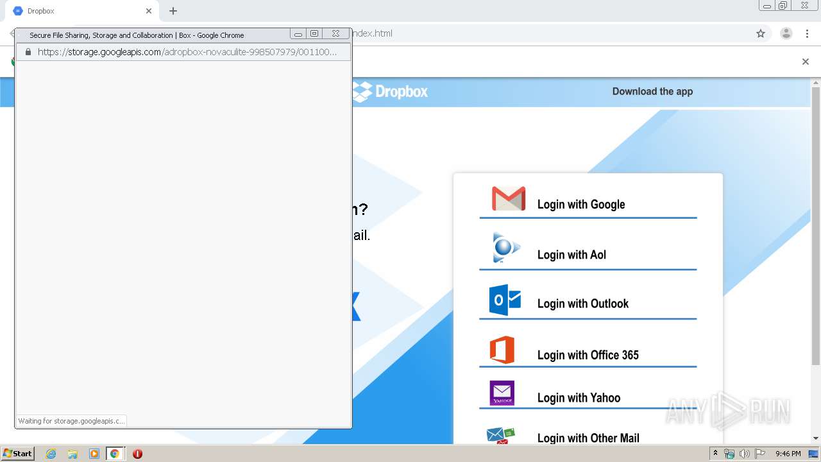This screenshot has width=821, height=462.
Task: Click 'Waiting for storage.googleapis.c...' status text
Action: pos(71,421)
